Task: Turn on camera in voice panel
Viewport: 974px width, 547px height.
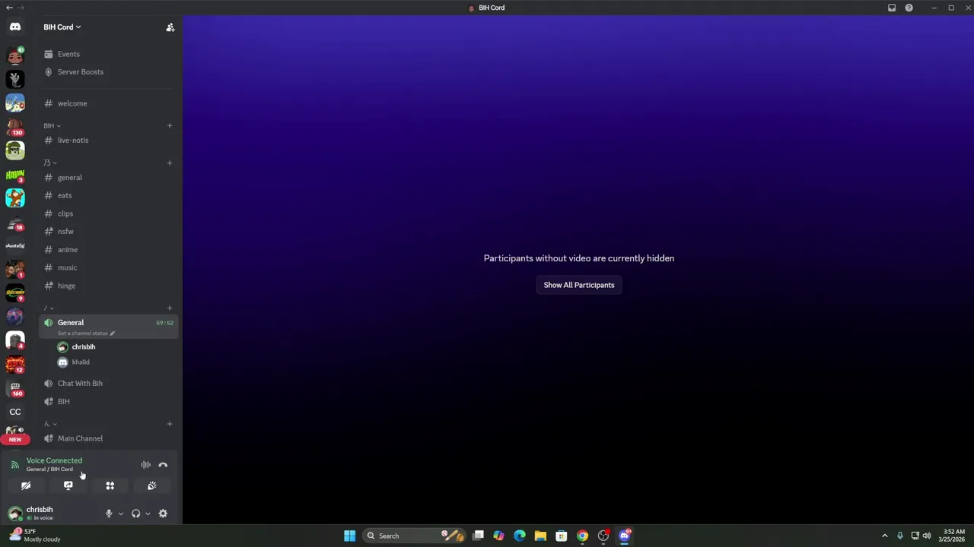Action: tap(26, 485)
